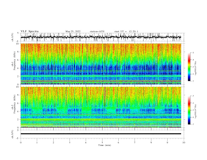The height and width of the screenshot is (160, 207).
Task: Click the ch.3 flat voltage trace
Action: pos(101,134)
